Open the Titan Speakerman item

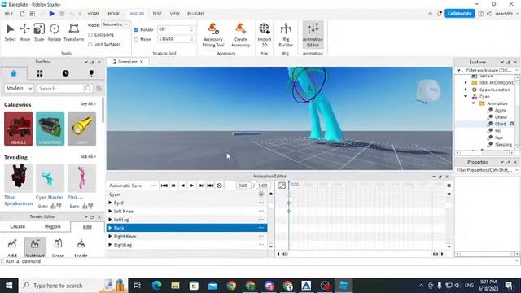click(18, 185)
